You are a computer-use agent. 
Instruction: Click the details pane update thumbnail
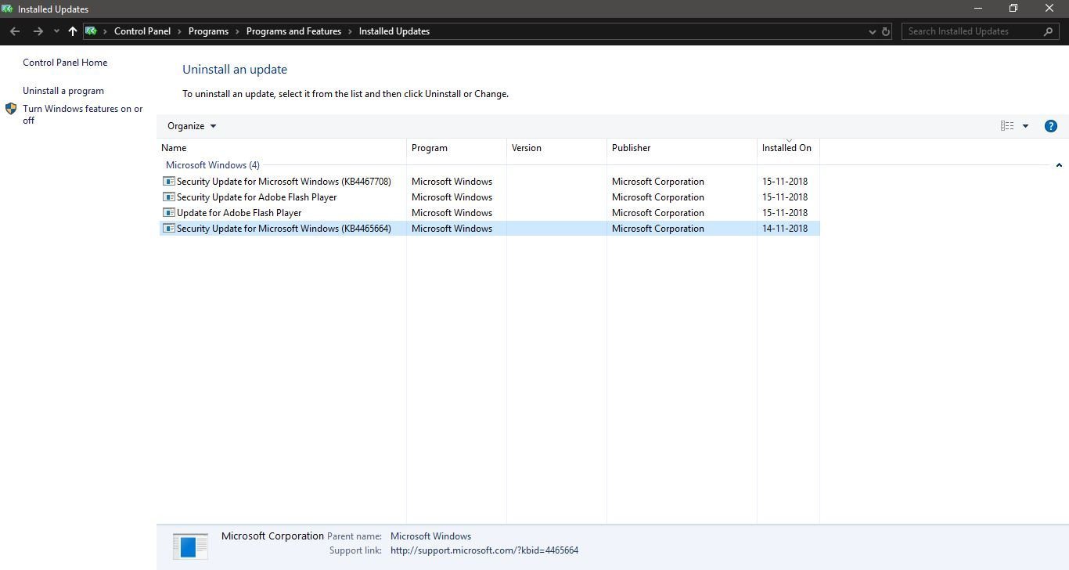(190, 546)
